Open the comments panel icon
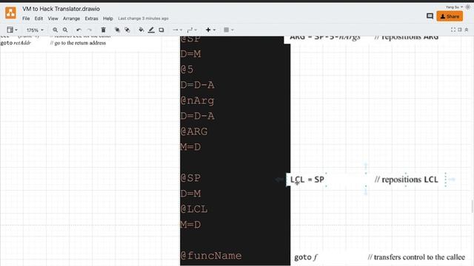Screen dimensions: 474x266 pos(430,16)
